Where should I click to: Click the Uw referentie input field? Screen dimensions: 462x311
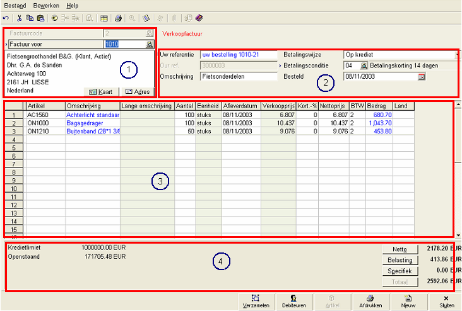pos(238,55)
